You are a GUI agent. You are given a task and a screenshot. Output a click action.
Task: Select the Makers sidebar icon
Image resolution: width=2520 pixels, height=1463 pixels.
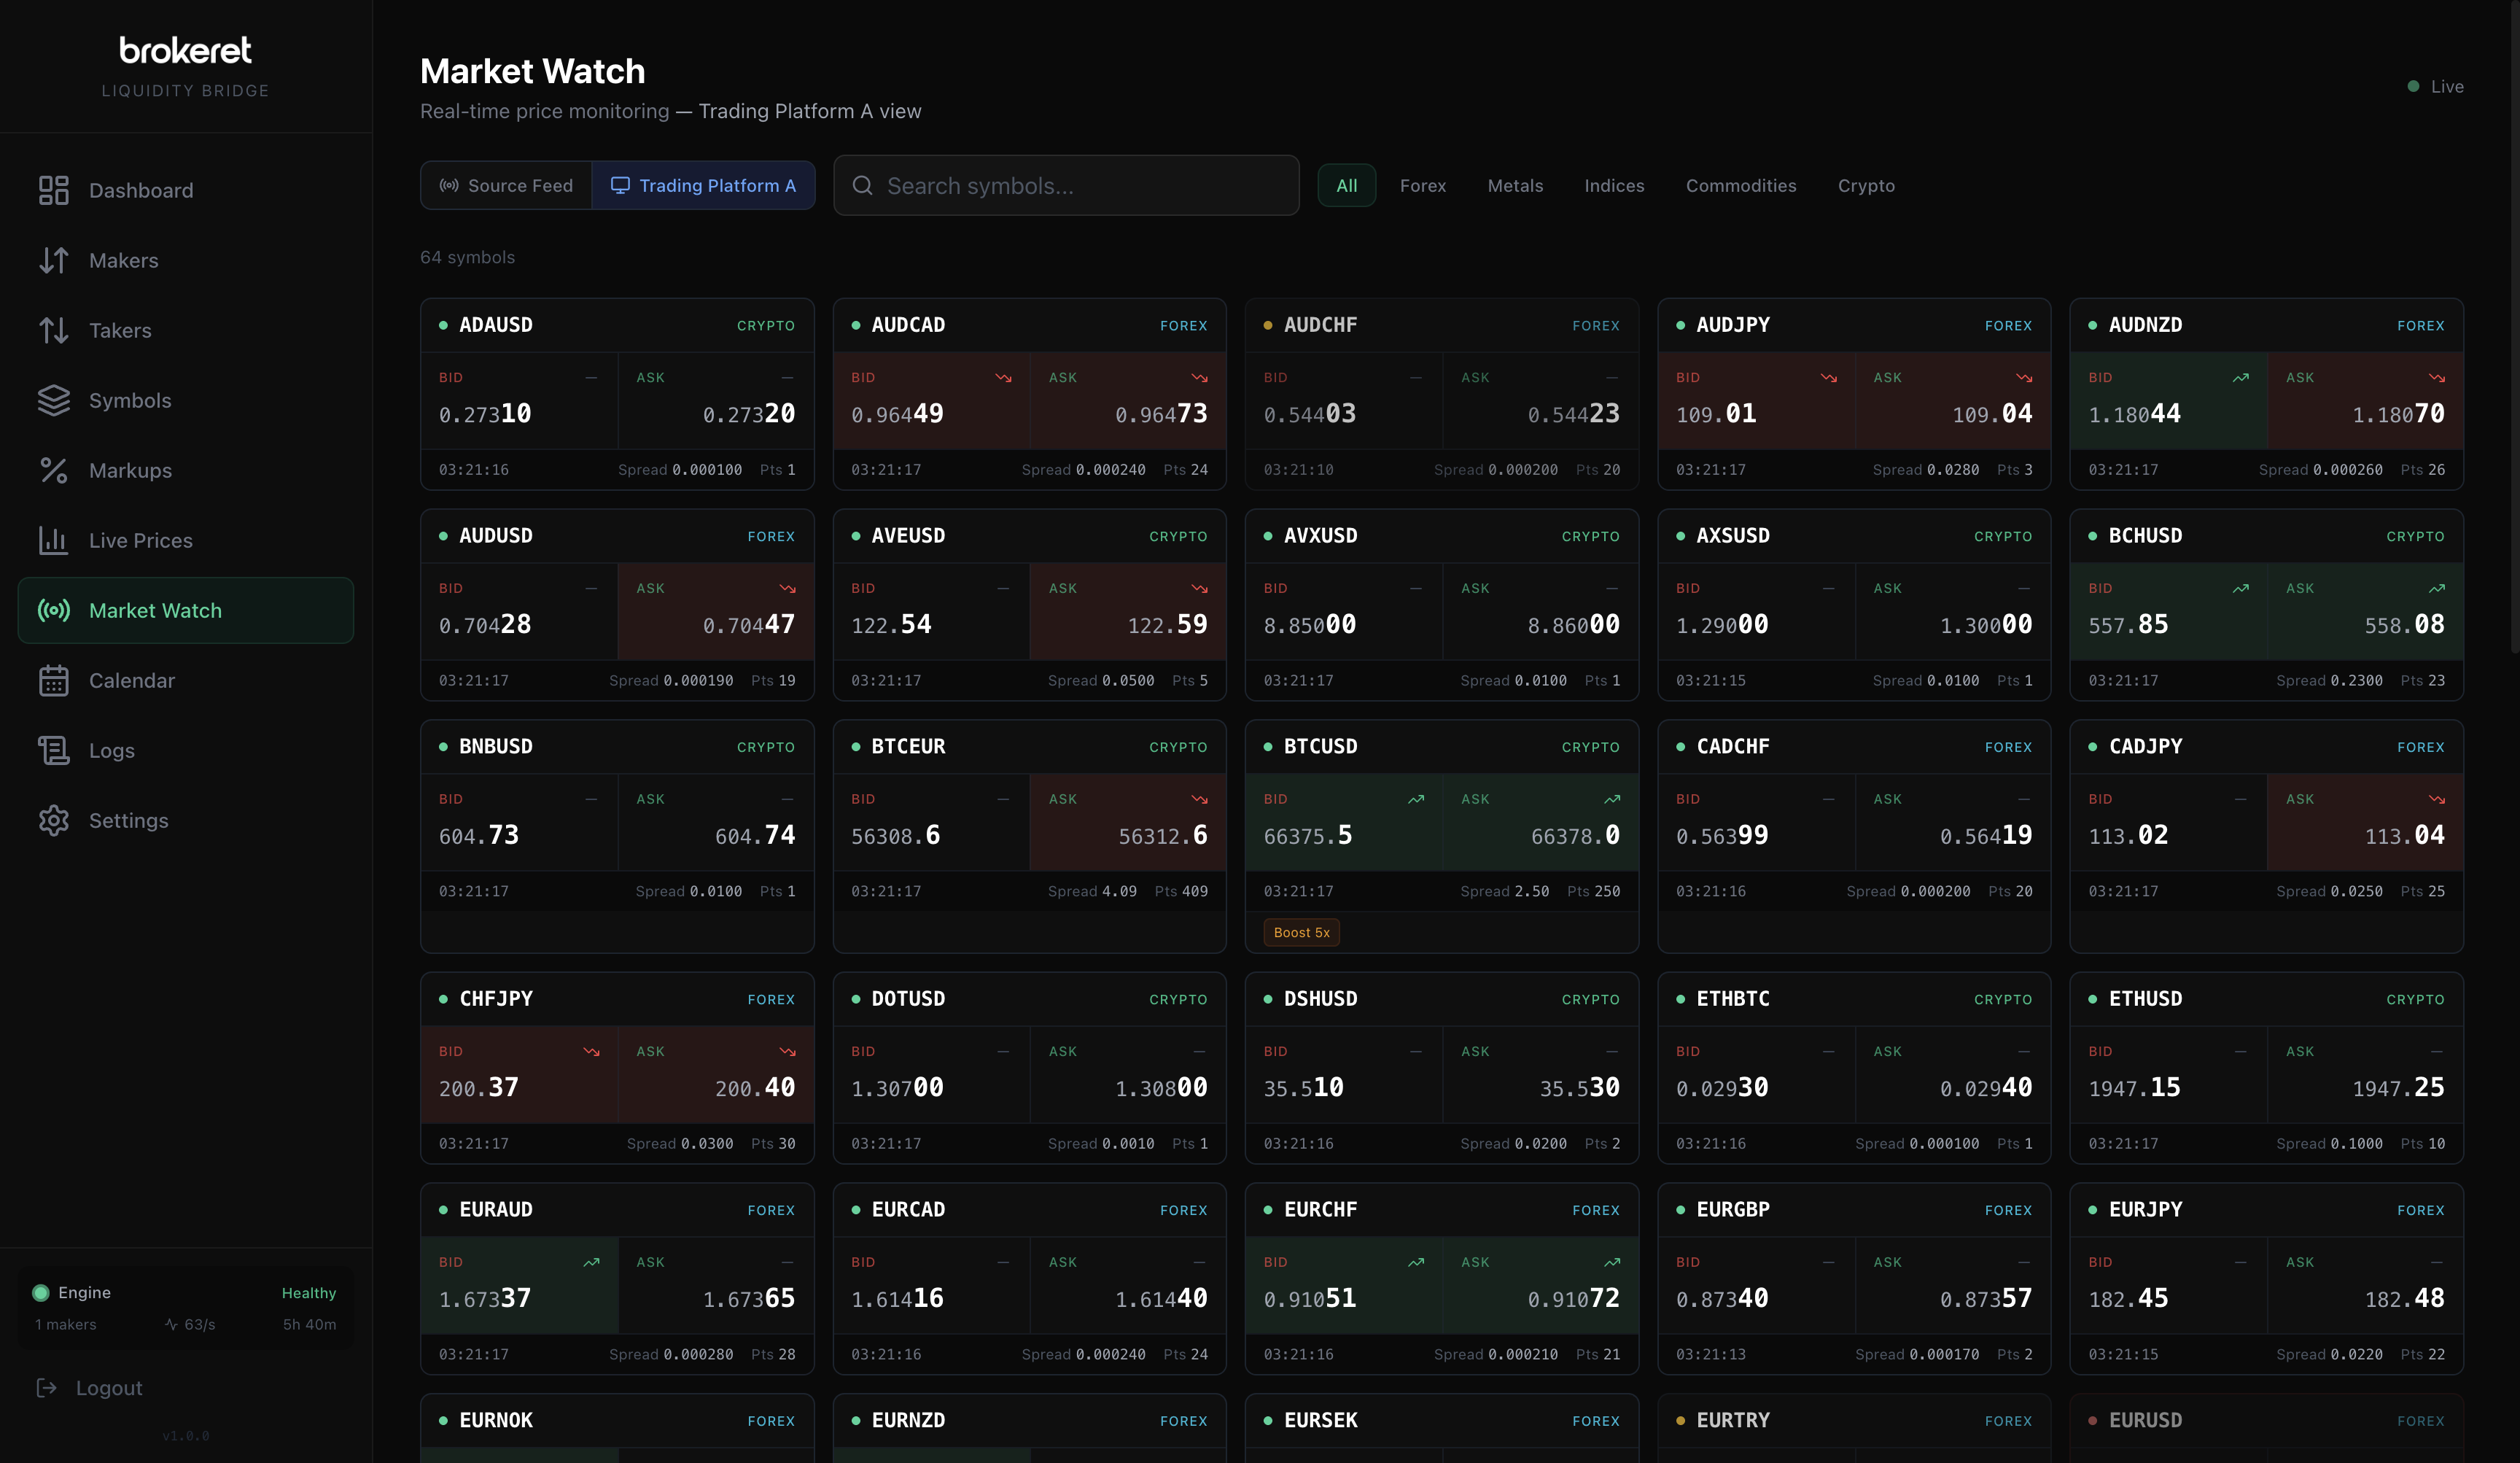point(123,260)
